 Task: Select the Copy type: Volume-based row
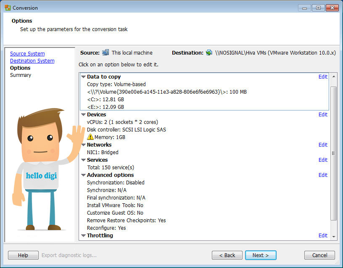[x=116, y=84]
